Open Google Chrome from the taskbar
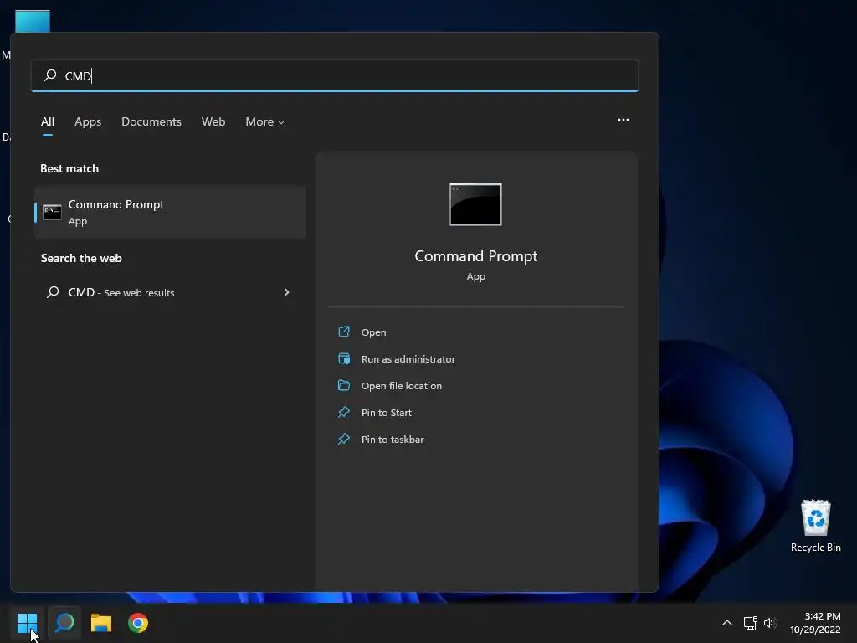Image resolution: width=857 pixels, height=643 pixels. tap(138, 623)
